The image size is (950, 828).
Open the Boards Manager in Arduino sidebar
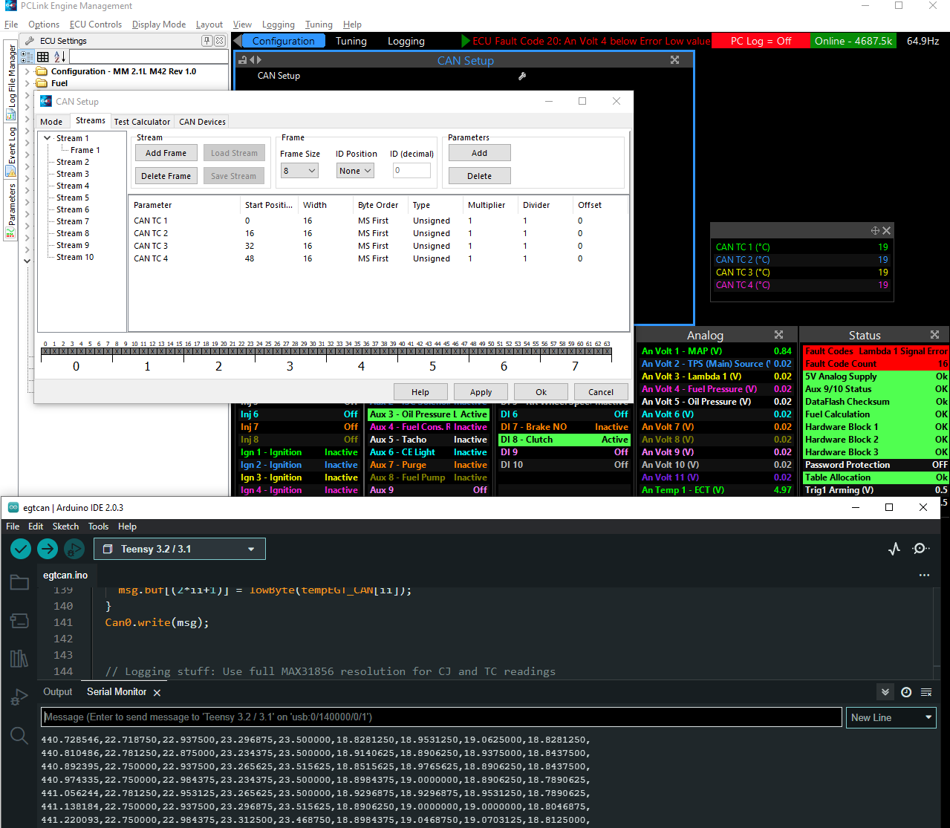pos(19,620)
